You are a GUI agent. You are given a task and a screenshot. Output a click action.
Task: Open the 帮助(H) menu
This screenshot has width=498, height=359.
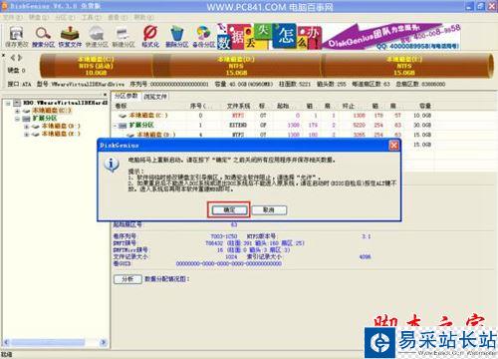coord(143,17)
